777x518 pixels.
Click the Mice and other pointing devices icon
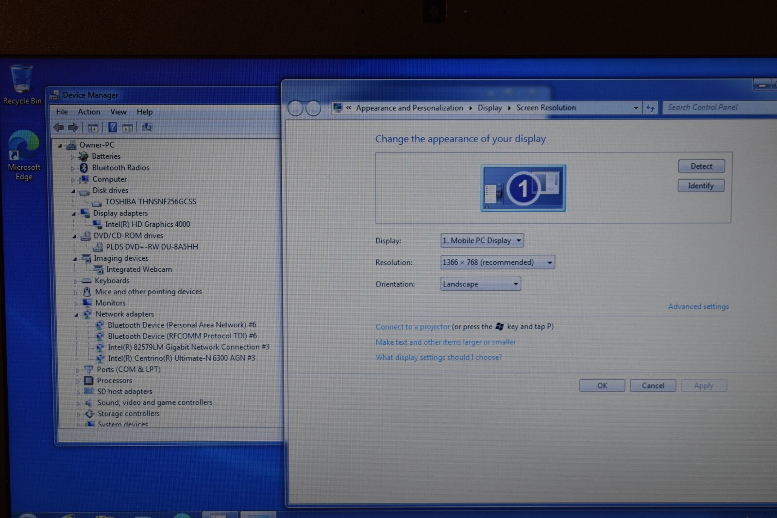(87, 292)
